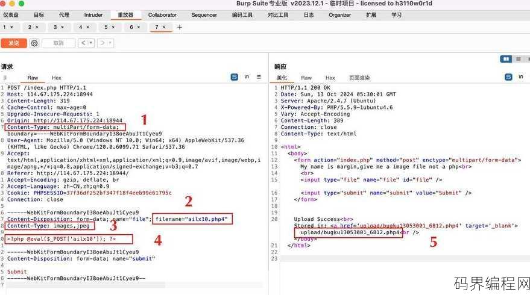
Task: Open the Learn (学习) tab
Action: [x=397, y=15]
